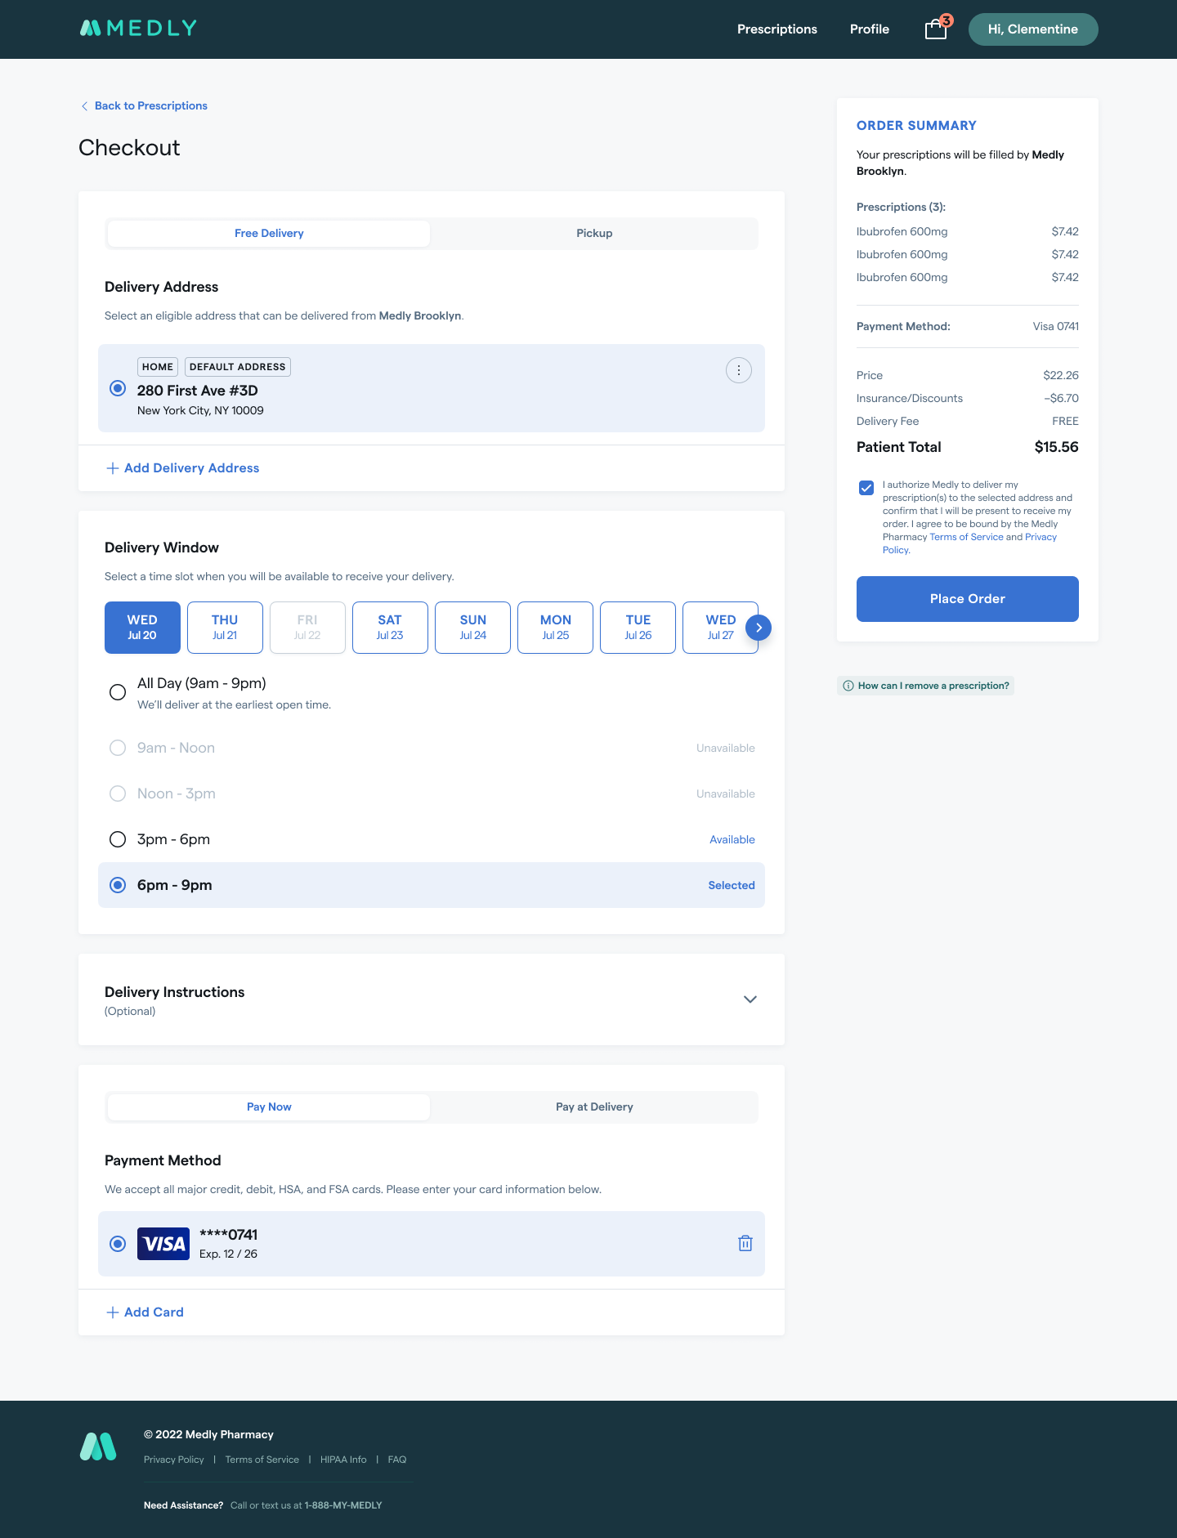
Task: Open the Terms of Service link in footer
Action: click(x=262, y=1459)
